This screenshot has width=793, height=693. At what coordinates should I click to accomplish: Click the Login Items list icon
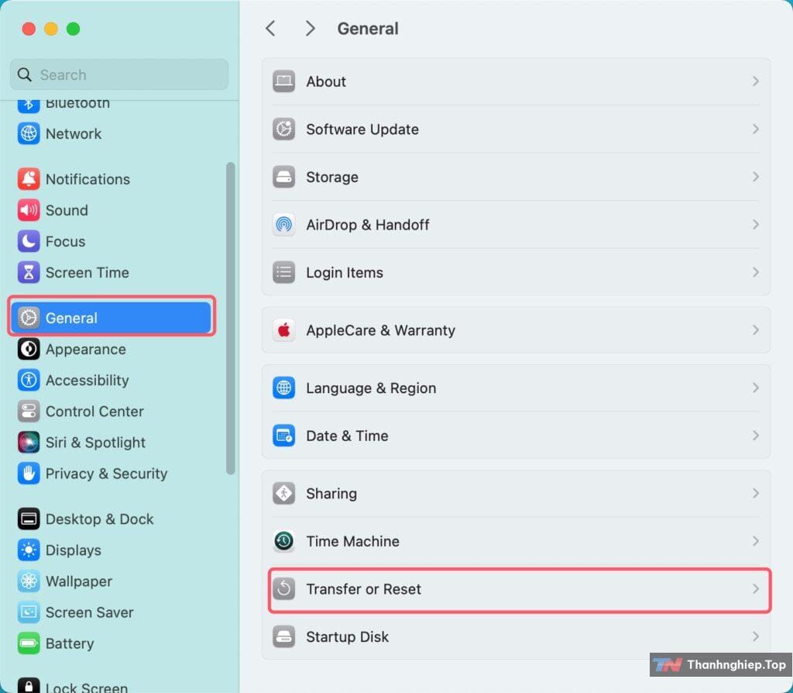[x=283, y=272]
